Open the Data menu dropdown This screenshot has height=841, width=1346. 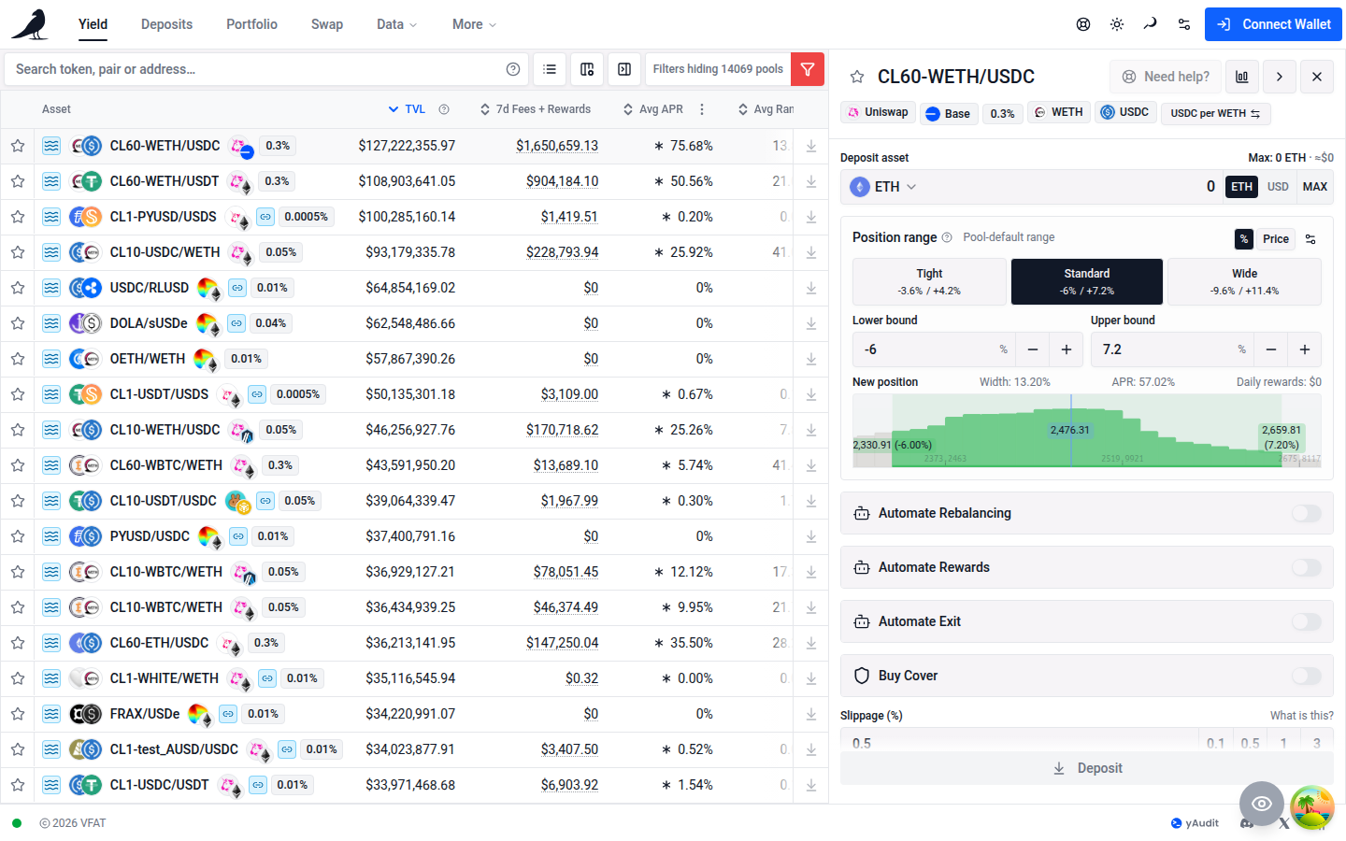click(x=397, y=24)
